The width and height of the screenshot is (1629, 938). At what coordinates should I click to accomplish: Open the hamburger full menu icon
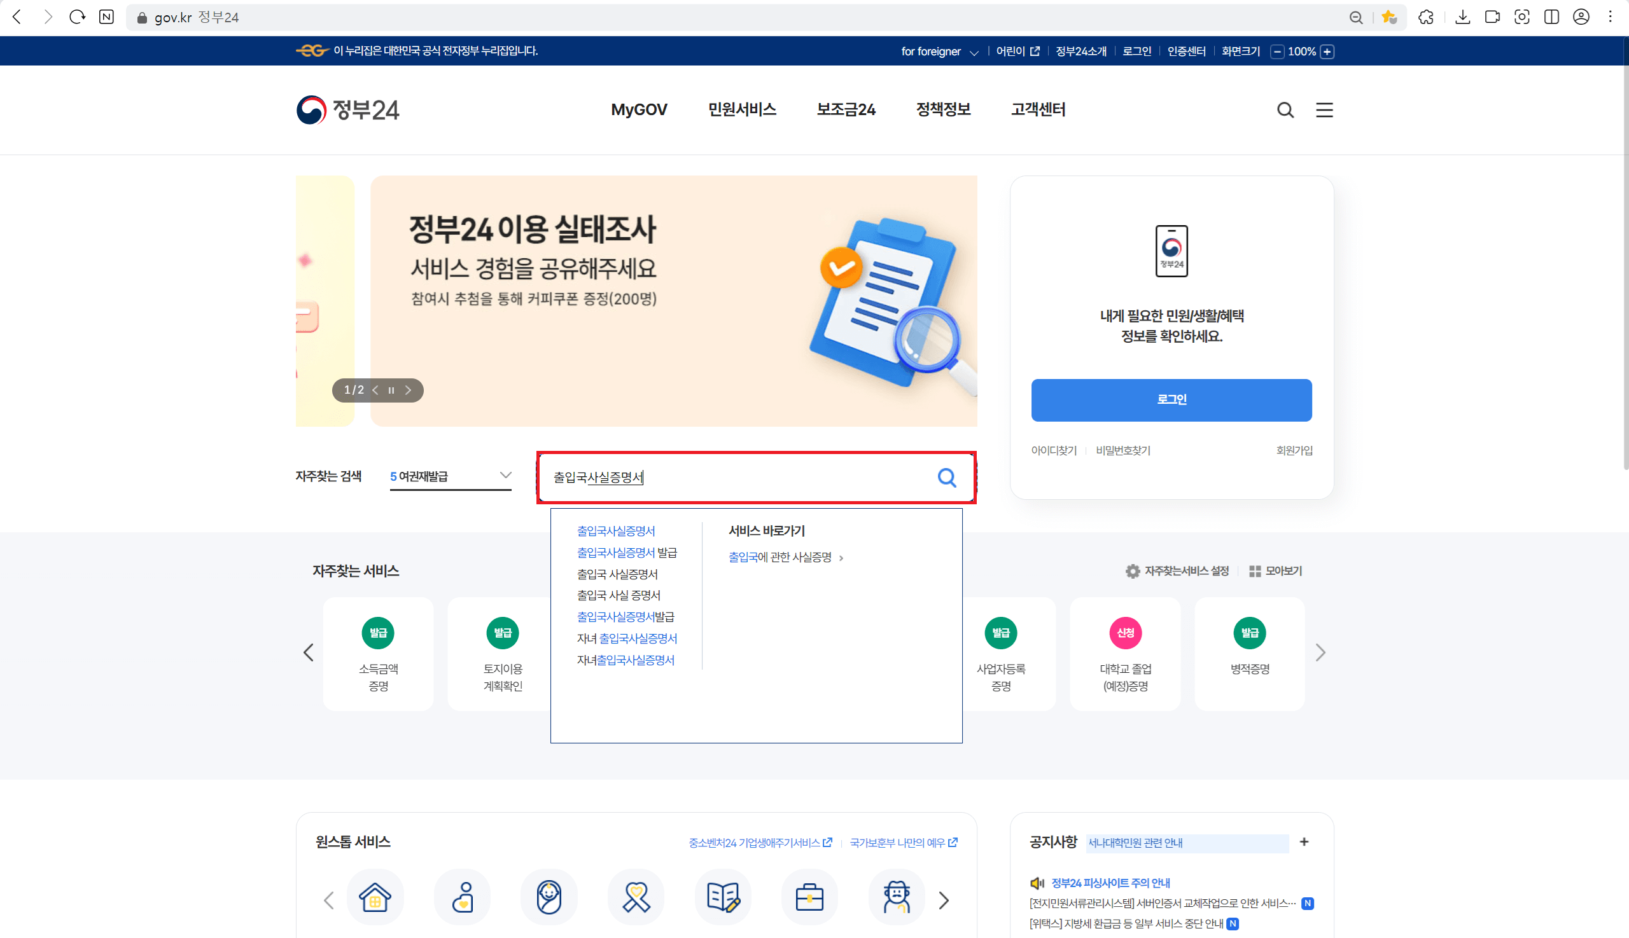coord(1324,110)
